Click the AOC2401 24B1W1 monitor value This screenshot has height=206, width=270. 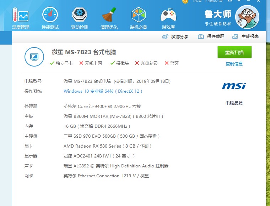coord(99,156)
